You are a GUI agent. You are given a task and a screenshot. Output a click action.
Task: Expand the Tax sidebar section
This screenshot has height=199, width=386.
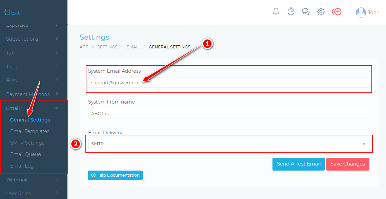[x=32, y=53]
